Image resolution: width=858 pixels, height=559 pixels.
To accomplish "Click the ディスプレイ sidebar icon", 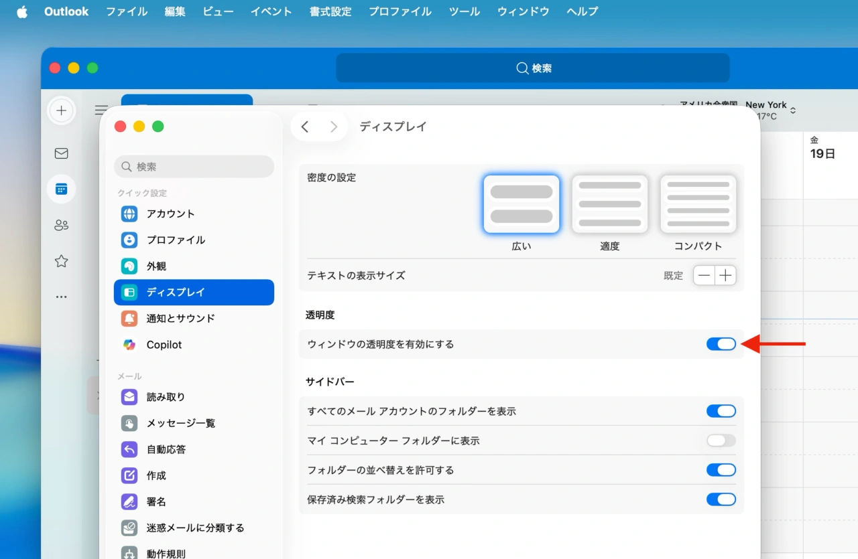I will click(x=129, y=292).
